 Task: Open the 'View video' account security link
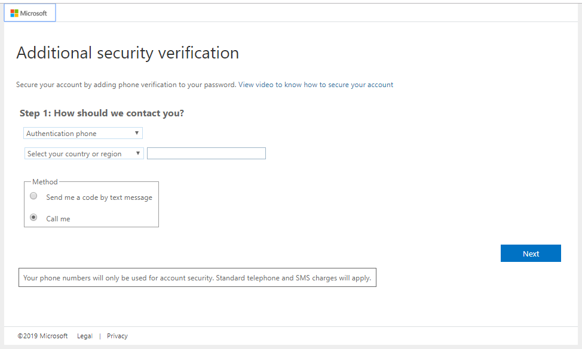point(315,85)
